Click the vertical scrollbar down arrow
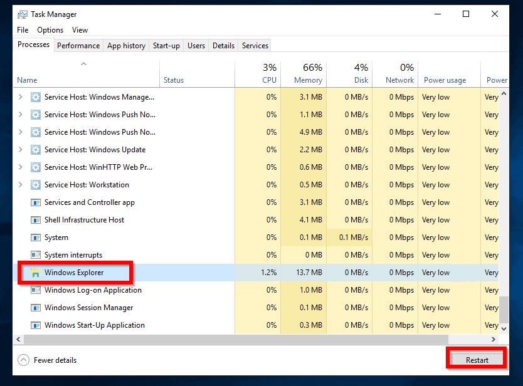This screenshot has height=386, width=523. [504, 329]
